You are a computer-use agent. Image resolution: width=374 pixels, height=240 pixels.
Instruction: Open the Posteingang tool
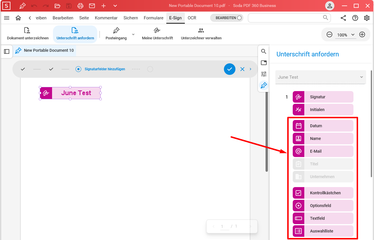pyautogui.click(x=116, y=34)
